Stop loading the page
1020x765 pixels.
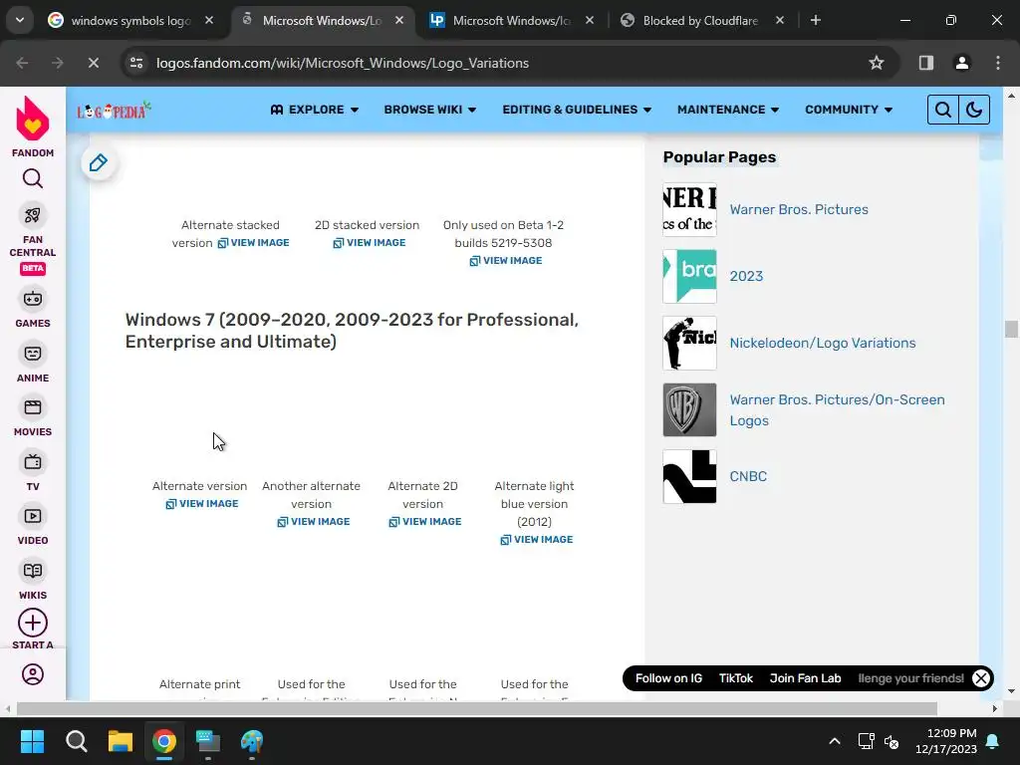93,63
